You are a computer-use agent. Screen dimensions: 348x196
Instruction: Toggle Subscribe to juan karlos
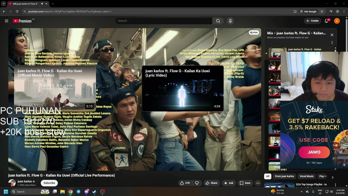49,183
